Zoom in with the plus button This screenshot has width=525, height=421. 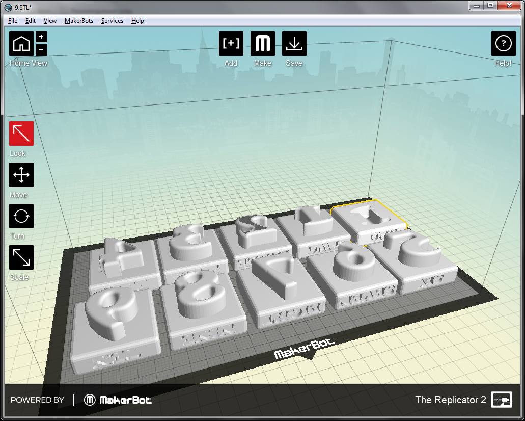click(41, 37)
